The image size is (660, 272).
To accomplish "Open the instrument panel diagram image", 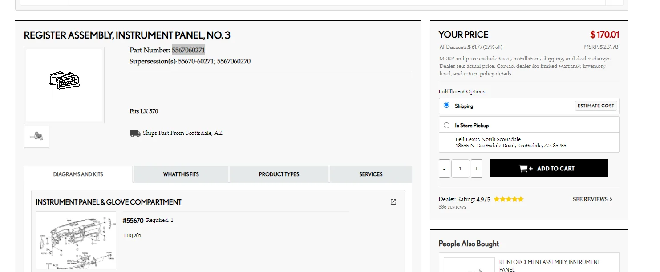I will pyautogui.click(x=76, y=240).
